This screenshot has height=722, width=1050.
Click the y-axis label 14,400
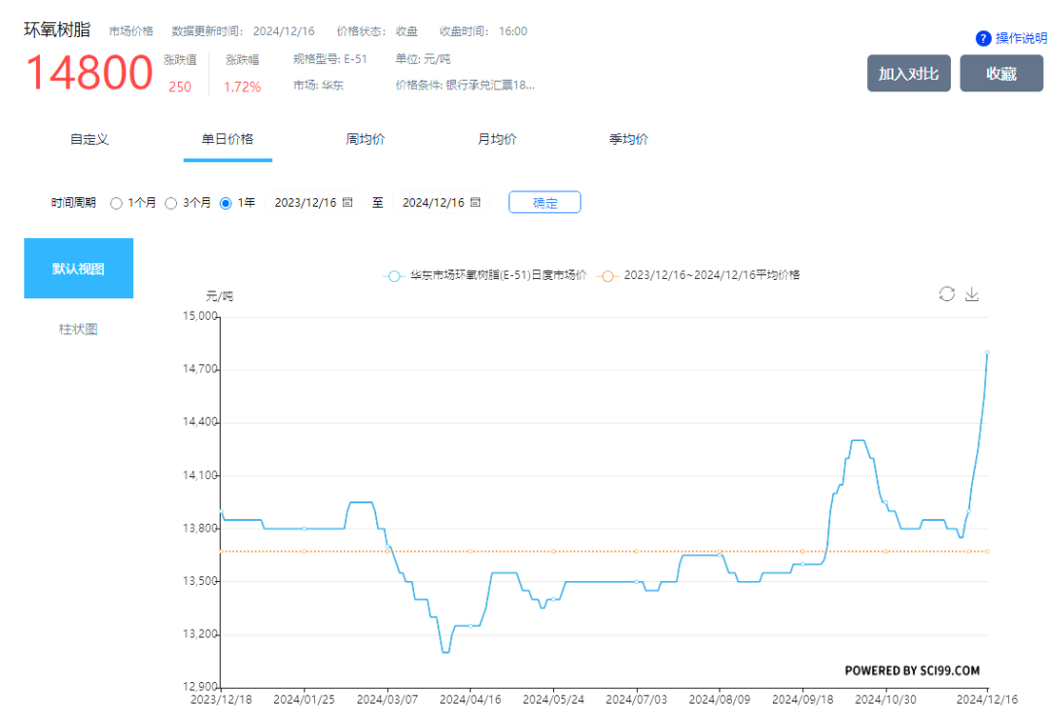[x=200, y=422]
